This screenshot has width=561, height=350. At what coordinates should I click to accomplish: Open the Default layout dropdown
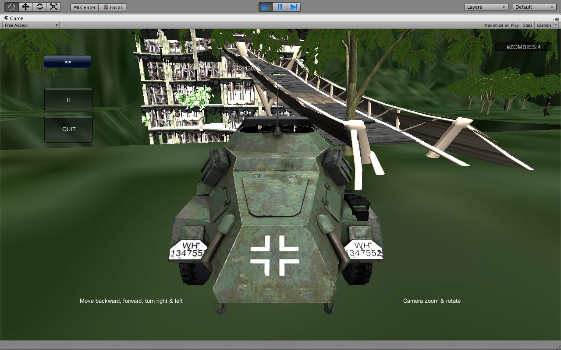click(x=534, y=7)
